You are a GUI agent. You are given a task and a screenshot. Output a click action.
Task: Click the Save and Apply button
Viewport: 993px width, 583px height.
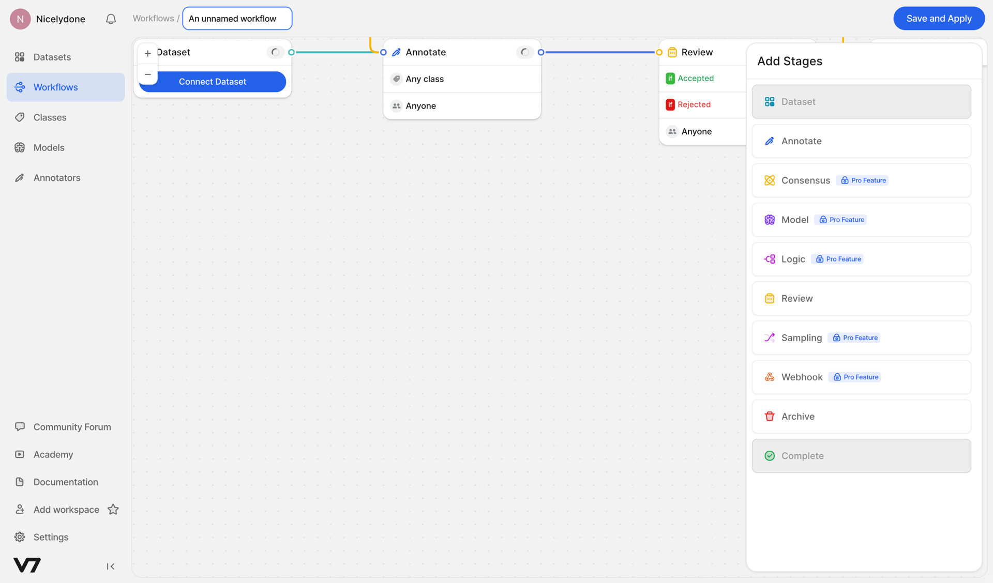(939, 18)
